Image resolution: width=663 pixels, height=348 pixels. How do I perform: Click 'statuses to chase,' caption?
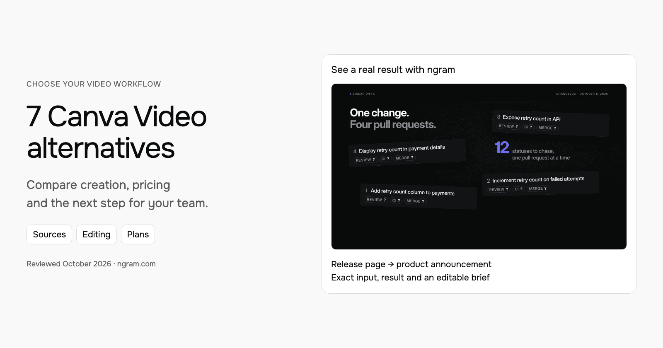(x=533, y=151)
